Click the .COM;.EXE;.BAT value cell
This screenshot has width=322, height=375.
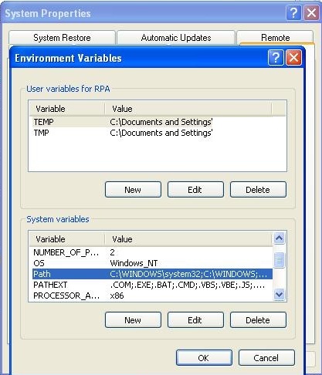pyautogui.click(x=187, y=285)
